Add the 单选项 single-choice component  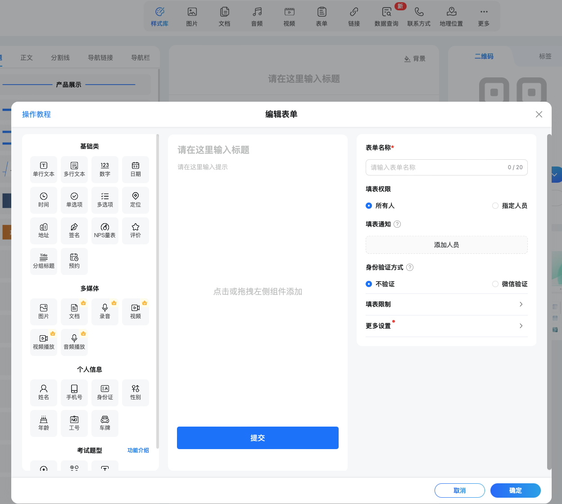point(74,200)
